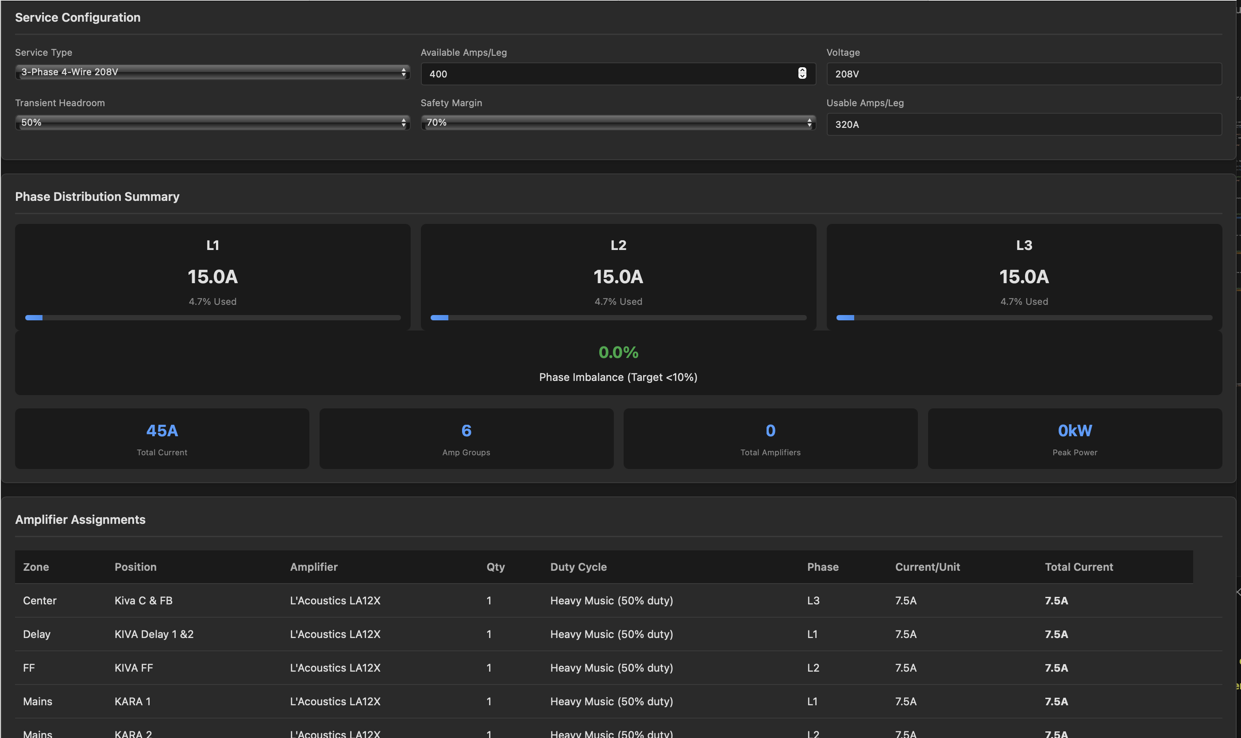The width and height of the screenshot is (1241, 738).
Task: Click the Amplifier column header
Action: coord(314,567)
